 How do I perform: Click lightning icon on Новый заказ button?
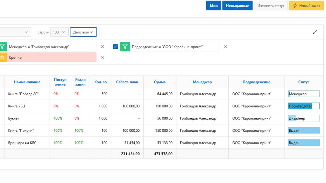coord(295,6)
